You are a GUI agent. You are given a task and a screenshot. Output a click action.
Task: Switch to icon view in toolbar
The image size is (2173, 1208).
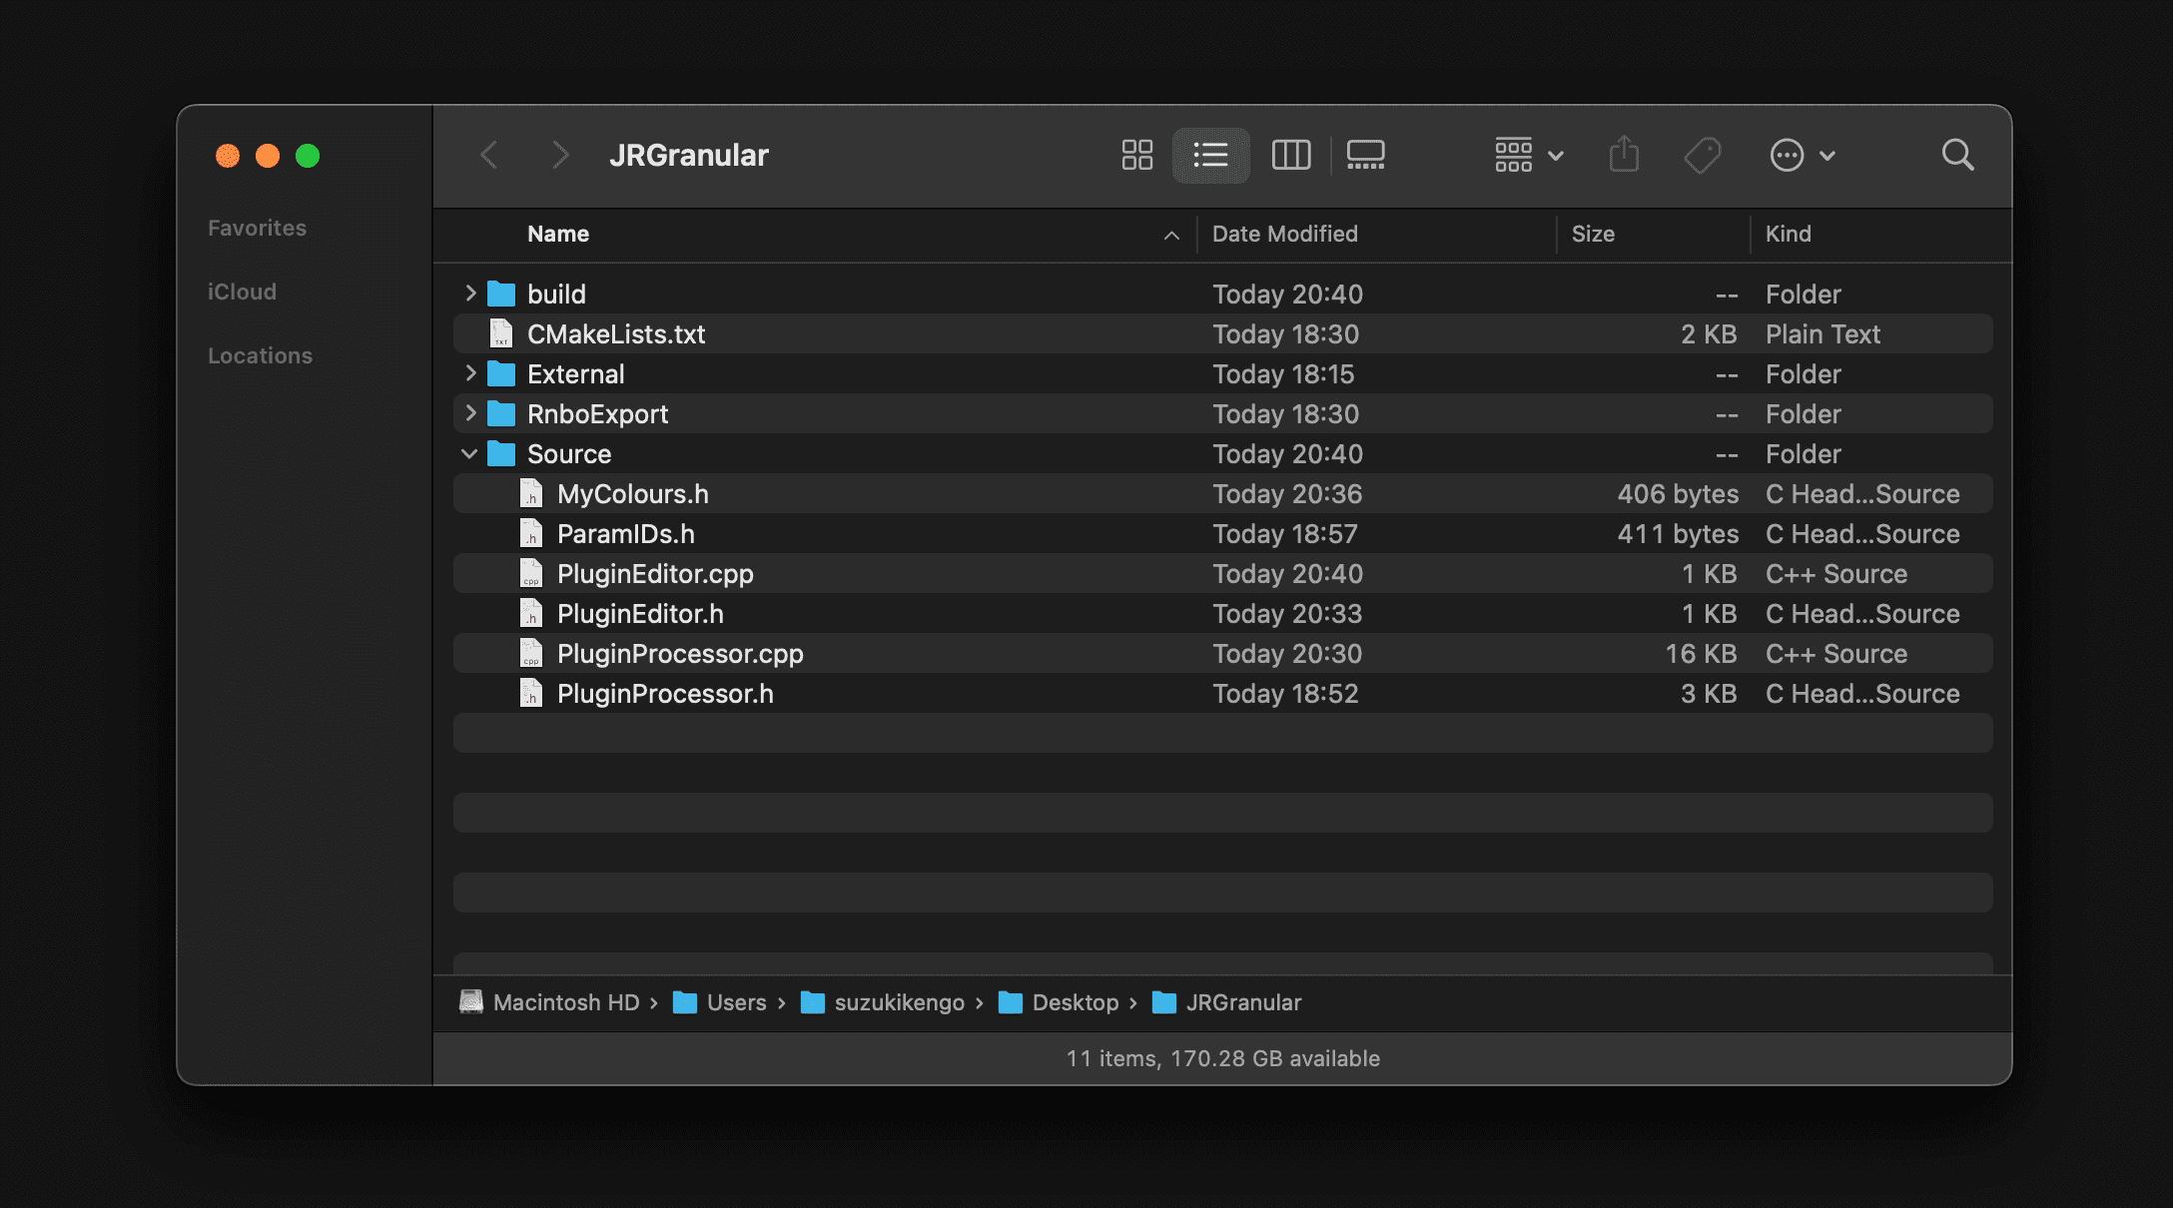point(1136,155)
